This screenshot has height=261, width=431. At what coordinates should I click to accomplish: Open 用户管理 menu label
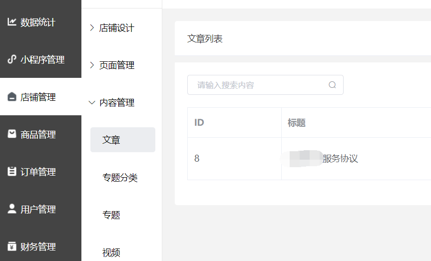(x=38, y=209)
